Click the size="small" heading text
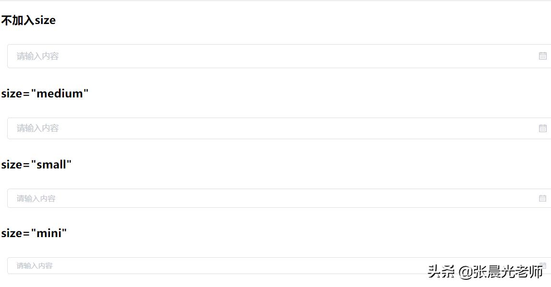Viewport: 551px width, 287px height. coord(36,165)
